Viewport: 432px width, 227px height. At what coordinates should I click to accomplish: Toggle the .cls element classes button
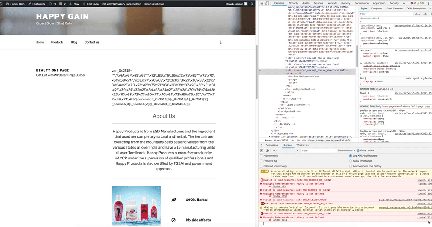pos(425,14)
